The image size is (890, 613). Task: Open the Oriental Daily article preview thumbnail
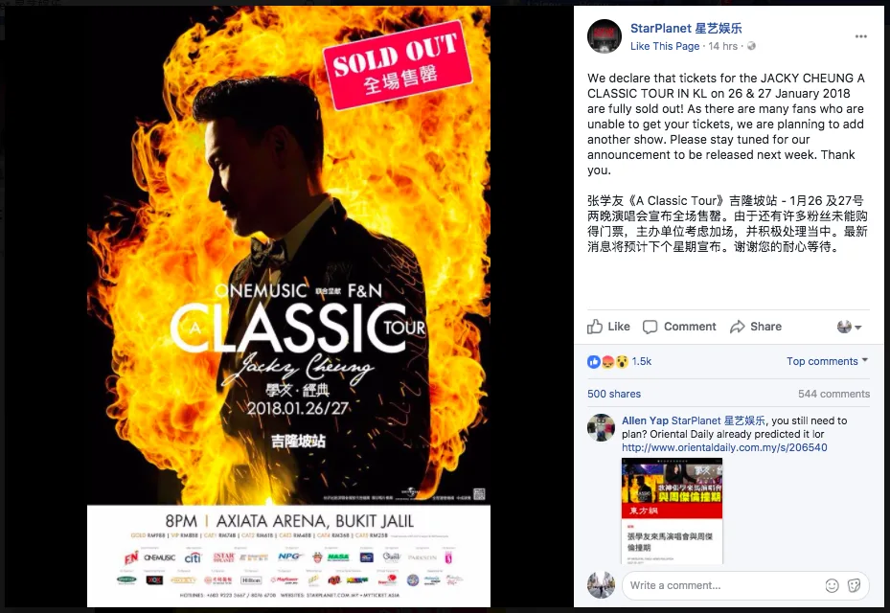(x=672, y=511)
